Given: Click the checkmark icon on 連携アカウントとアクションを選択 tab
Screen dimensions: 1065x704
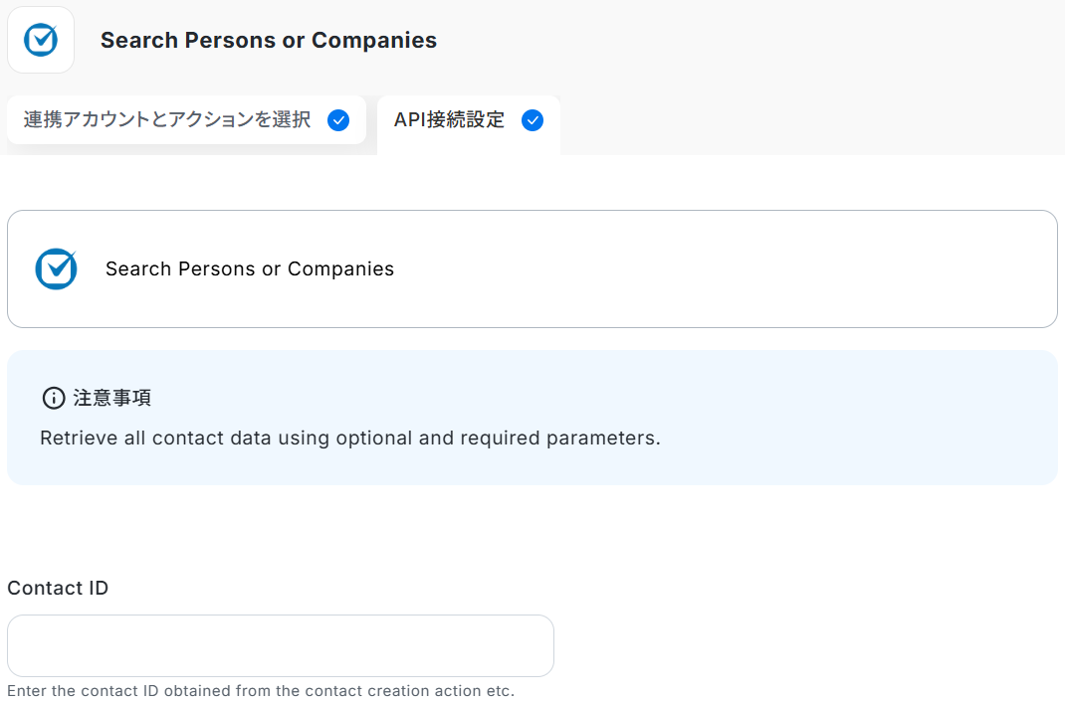Looking at the screenshot, I should coord(338,120).
